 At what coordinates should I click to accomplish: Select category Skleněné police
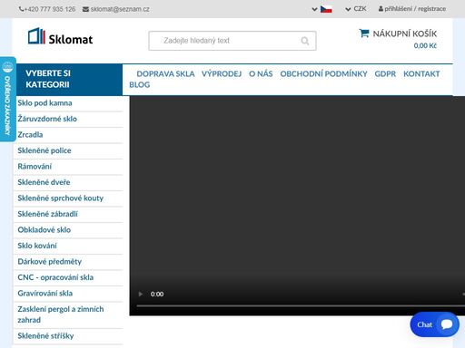[45, 150]
